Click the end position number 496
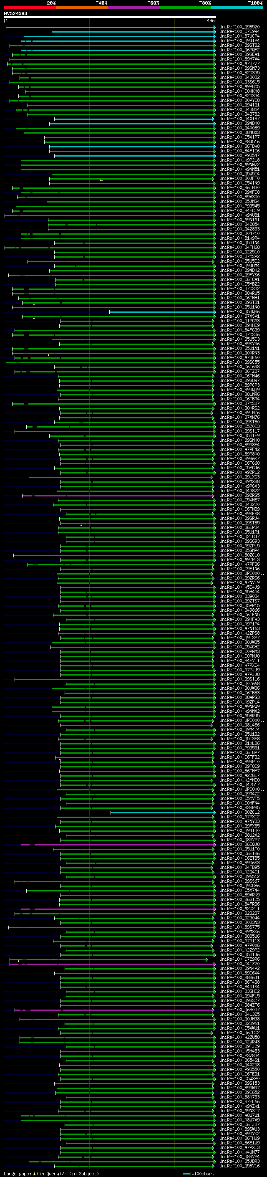267x1177 pixels. click(210, 20)
